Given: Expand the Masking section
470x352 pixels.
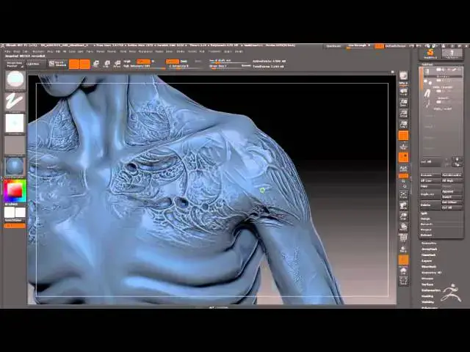Looking at the screenshot, I should (x=427, y=296).
